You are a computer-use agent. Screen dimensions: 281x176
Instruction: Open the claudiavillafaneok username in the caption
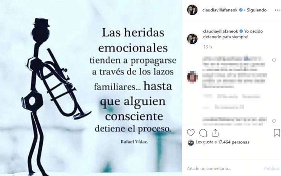tap(220, 31)
